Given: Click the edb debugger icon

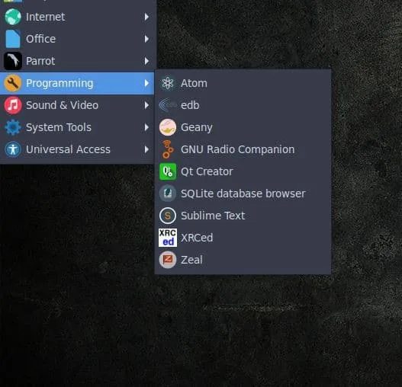Looking at the screenshot, I should [168, 105].
